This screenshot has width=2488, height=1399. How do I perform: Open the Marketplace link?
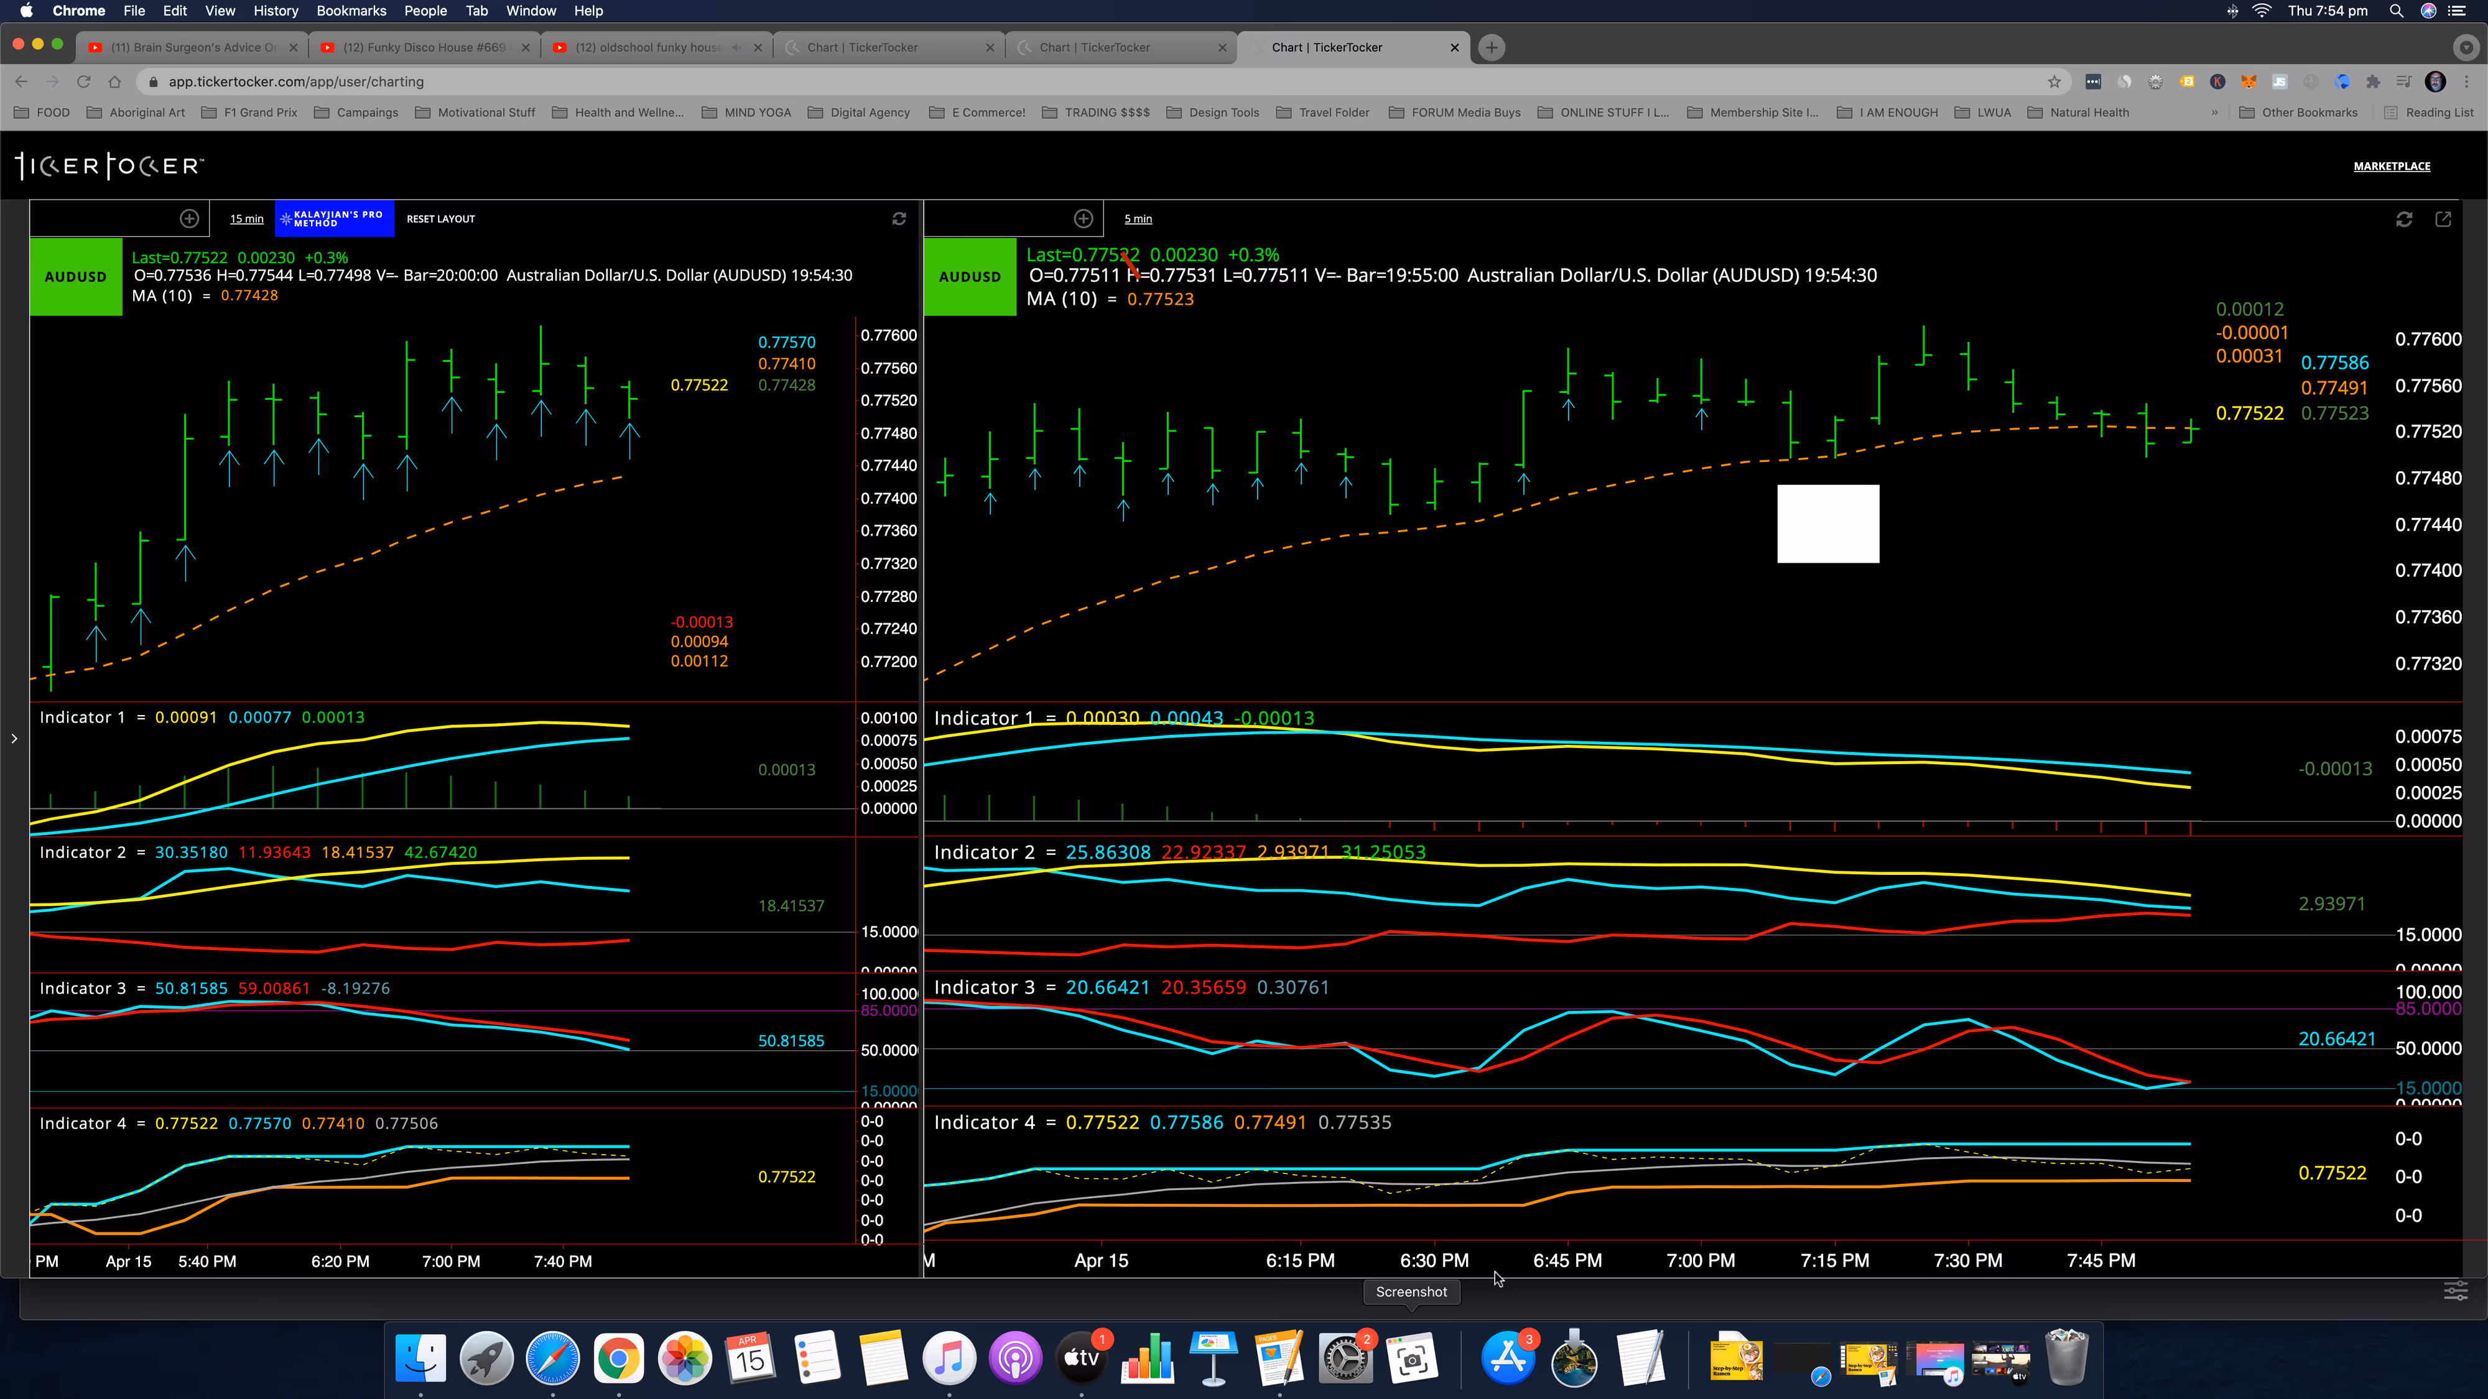[x=2392, y=166]
